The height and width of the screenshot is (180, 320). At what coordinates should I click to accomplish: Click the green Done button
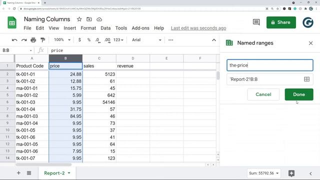click(x=299, y=94)
